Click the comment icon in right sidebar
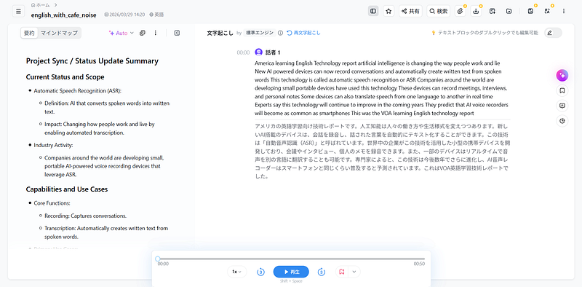 562,106
